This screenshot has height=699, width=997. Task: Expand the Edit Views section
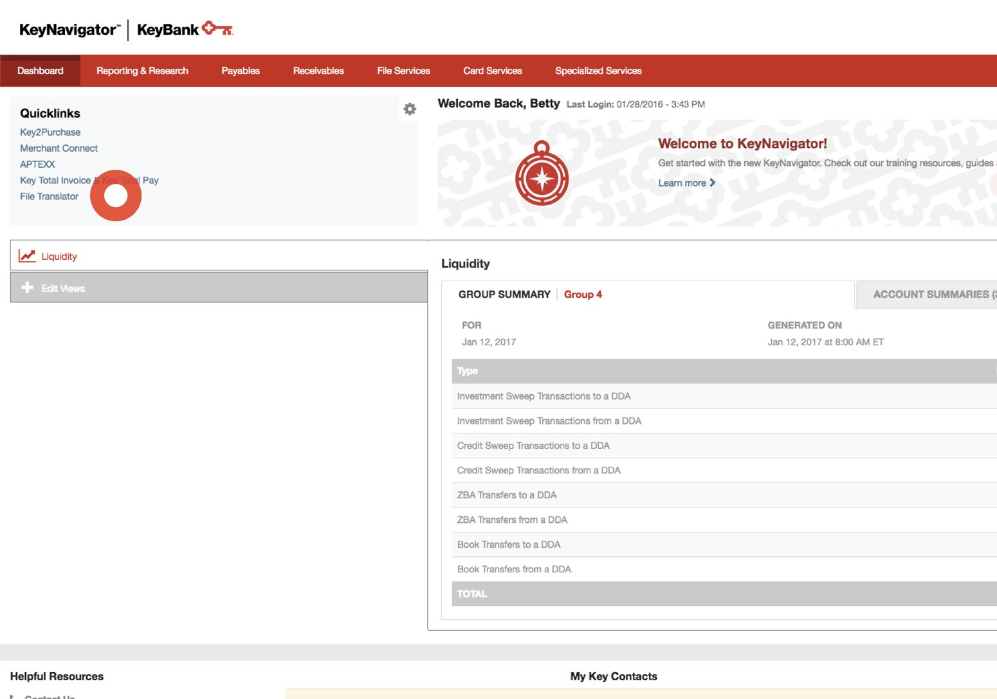click(x=62, y=287)
